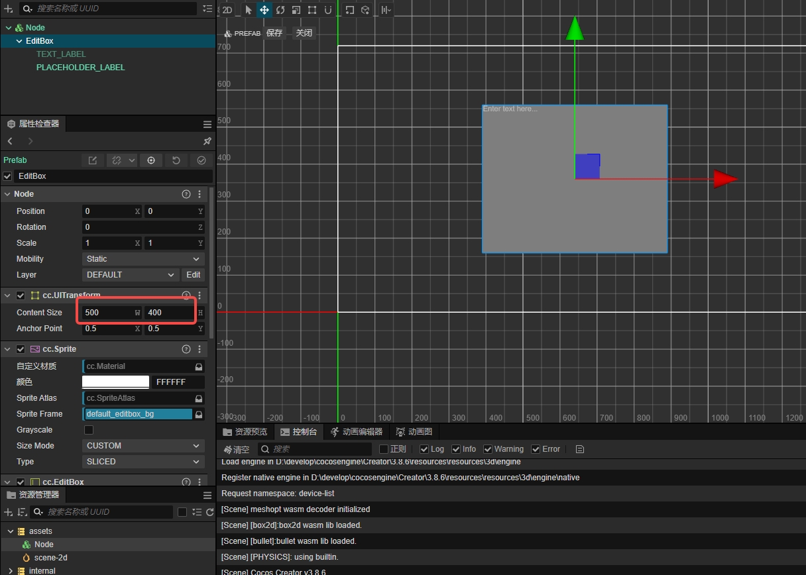Click the 保存 prefab button
806x575 pixels.
pos(274,33)
